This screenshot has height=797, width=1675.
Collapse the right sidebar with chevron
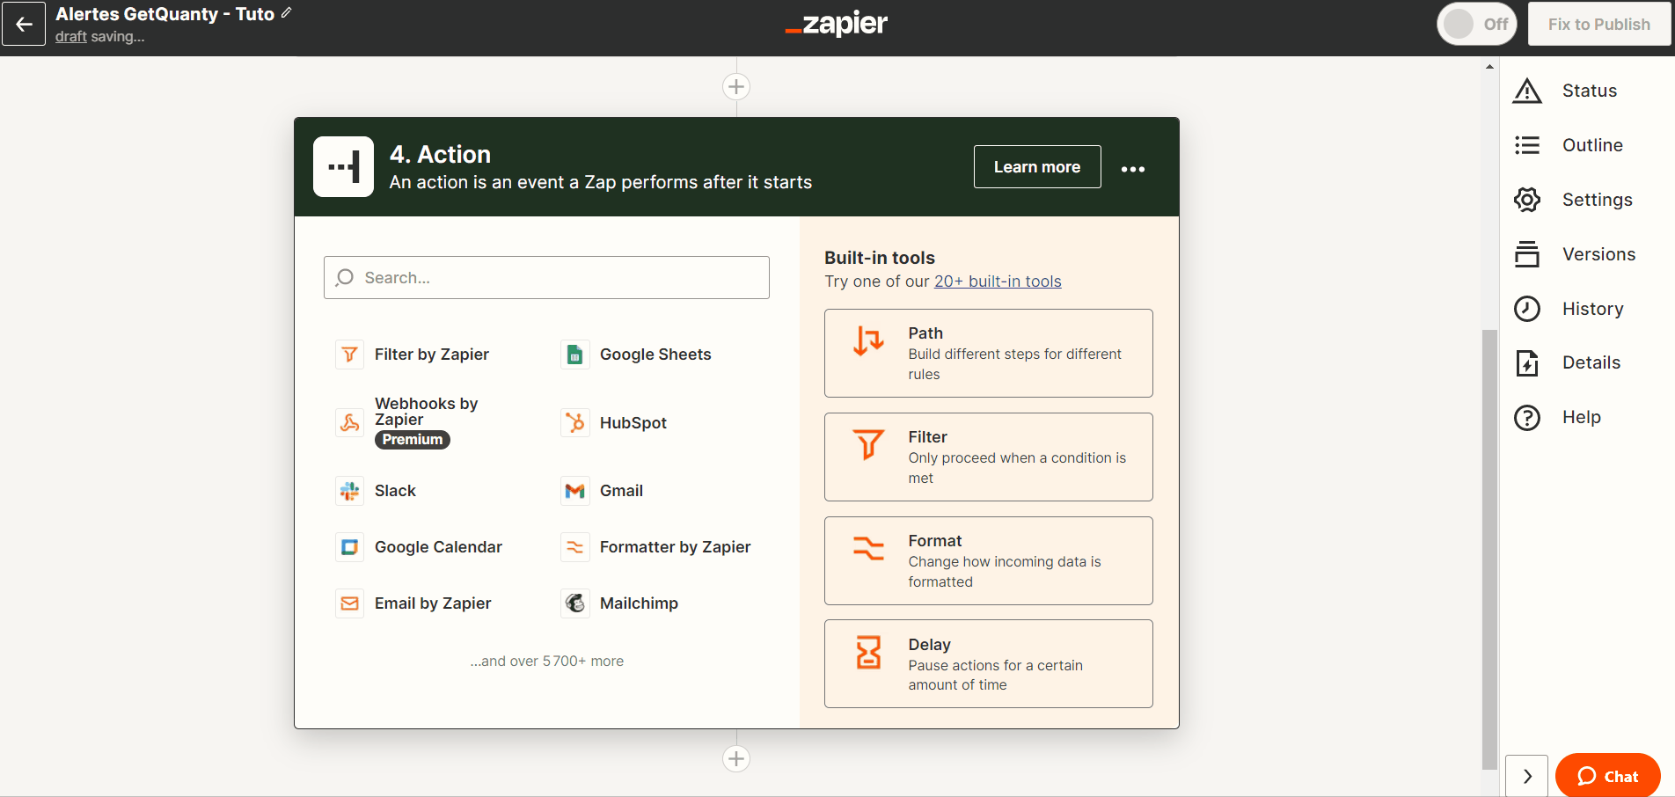pos(1526,776)
